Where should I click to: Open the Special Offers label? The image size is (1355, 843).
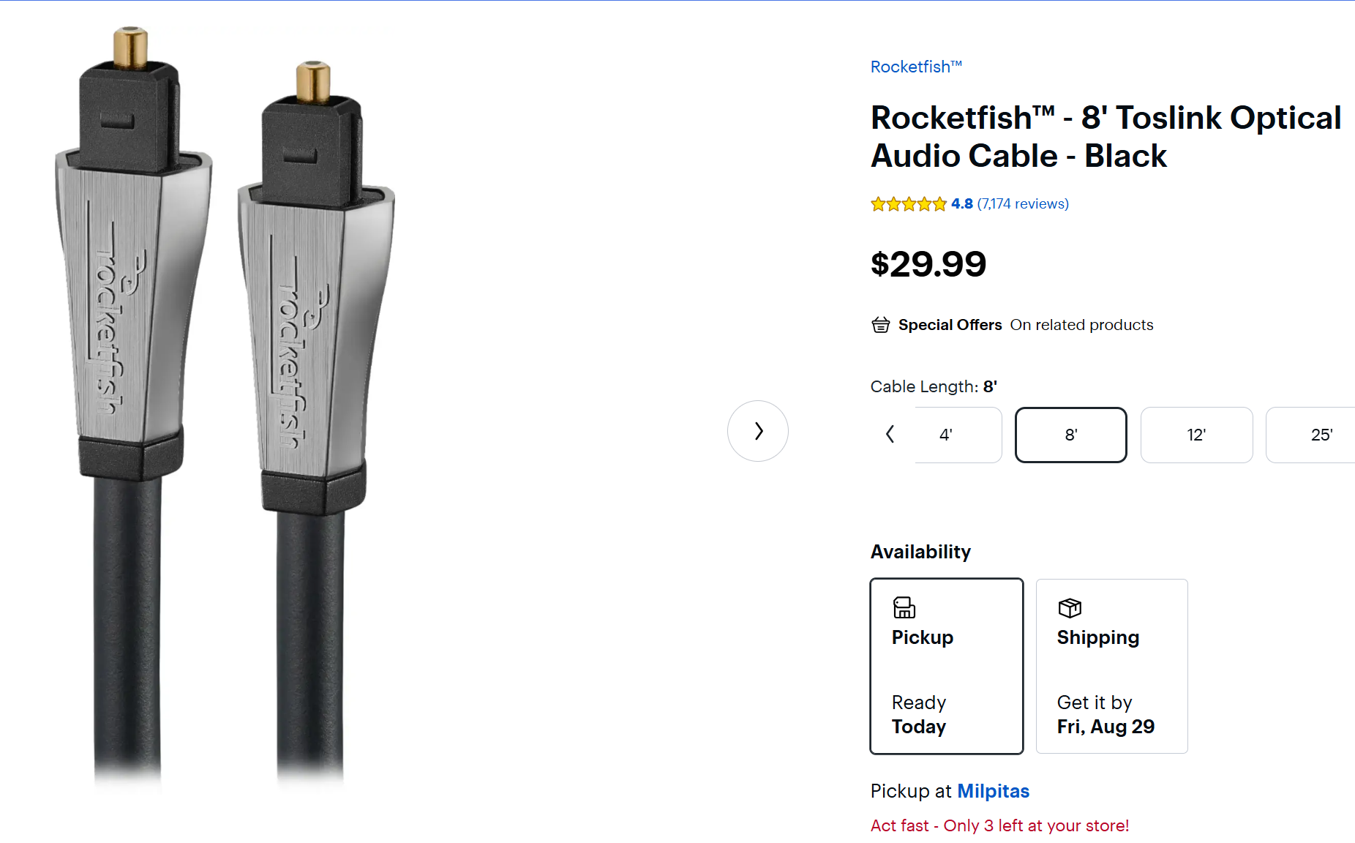(x=950, y=325)
